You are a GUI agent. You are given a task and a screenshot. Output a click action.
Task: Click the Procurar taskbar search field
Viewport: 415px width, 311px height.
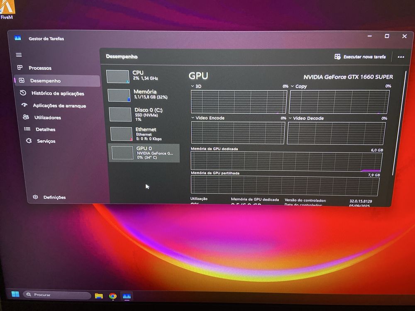tap(57, 294)
